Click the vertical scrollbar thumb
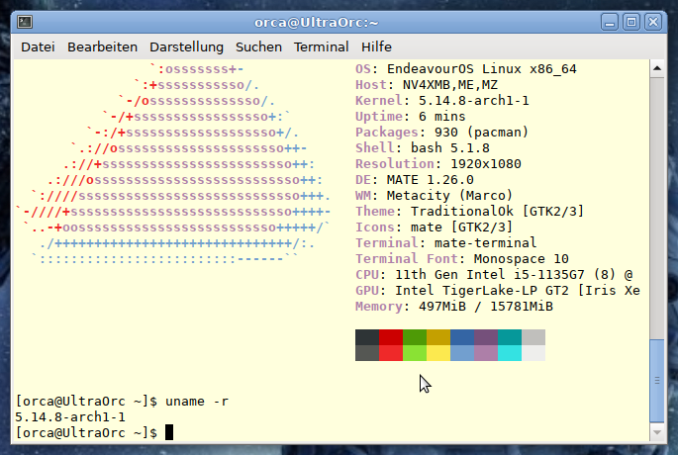Viewport: 678px width, 455px height. pos(657,380)
